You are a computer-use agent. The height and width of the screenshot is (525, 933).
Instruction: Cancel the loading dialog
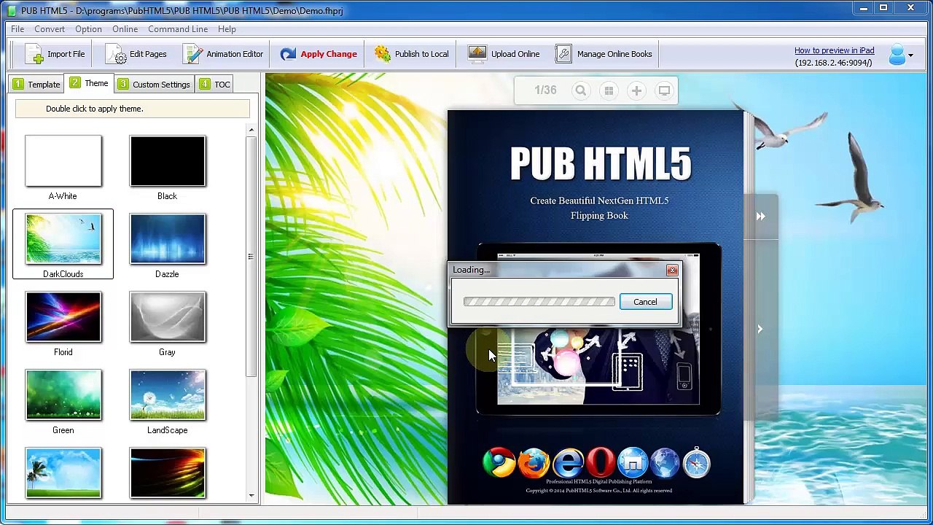tap(645, 302)
